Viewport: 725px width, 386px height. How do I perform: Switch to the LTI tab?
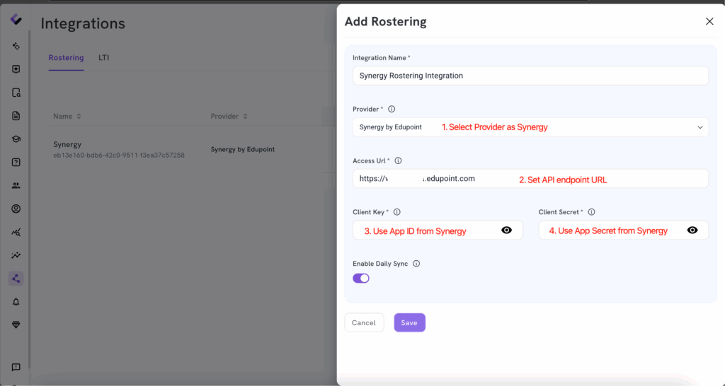tap(103, 58)
